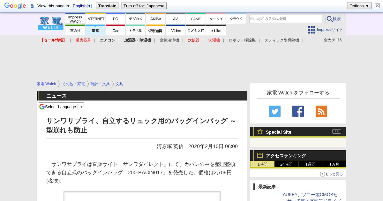Open the PC nav tab
This screenshot has width=383, height=201.
[x=116, y=19]
